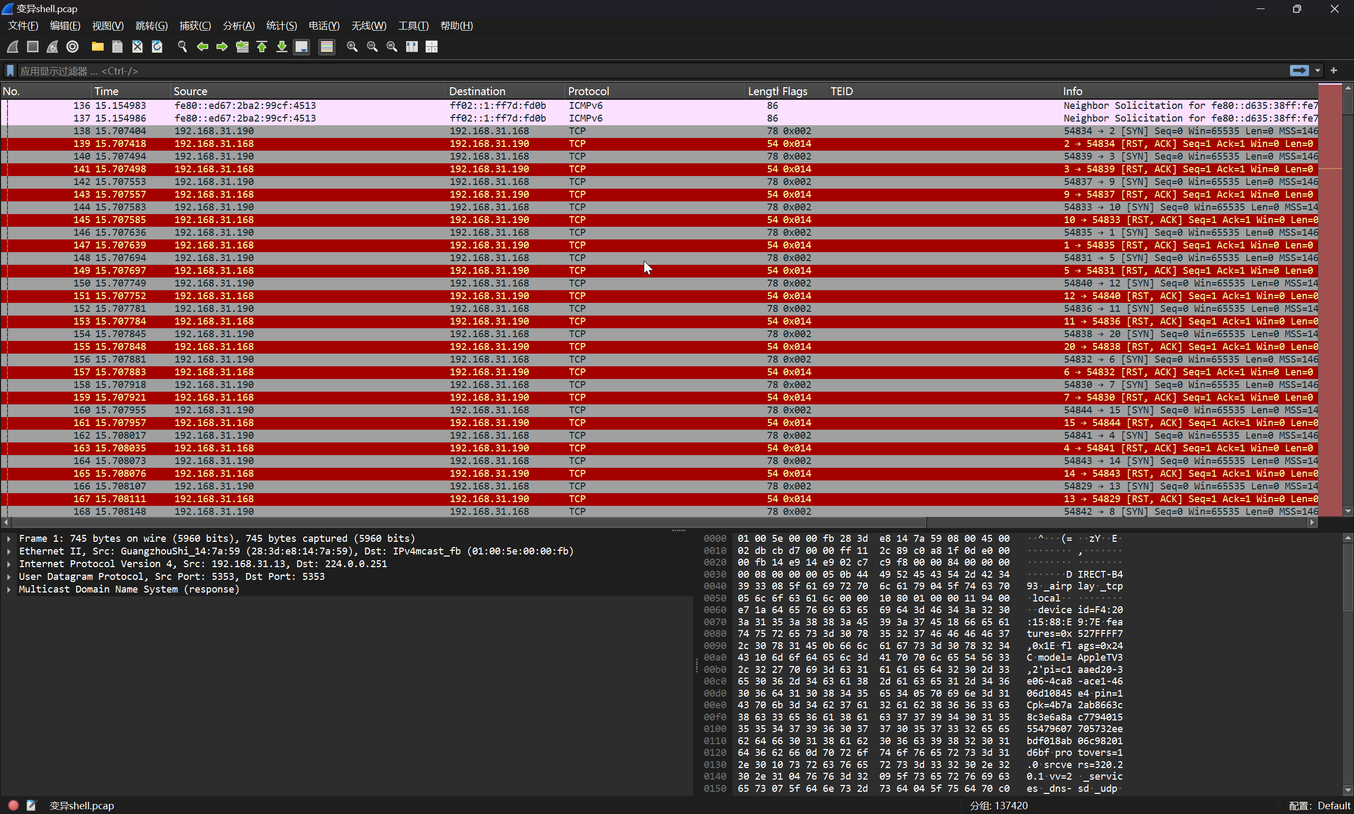Click the packet list vertical scrollbar thumb
This screenshot has height=814, width=1354.
[1348, 104]
